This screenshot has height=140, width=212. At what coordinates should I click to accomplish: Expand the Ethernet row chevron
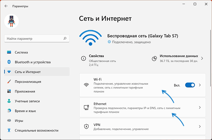pyautogui.click(x=200, y=108)
